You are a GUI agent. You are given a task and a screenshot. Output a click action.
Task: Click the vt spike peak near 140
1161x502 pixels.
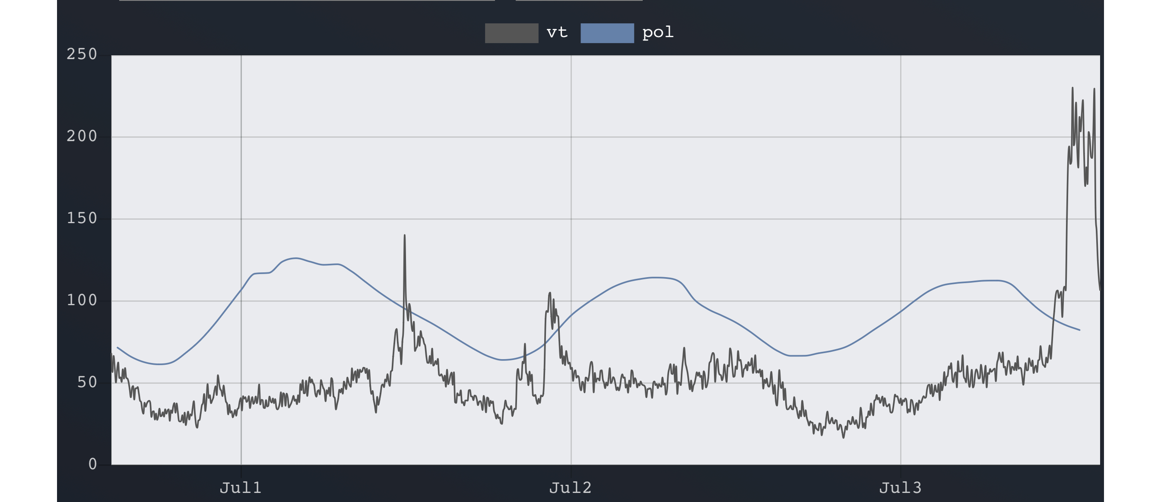(404, 236)
